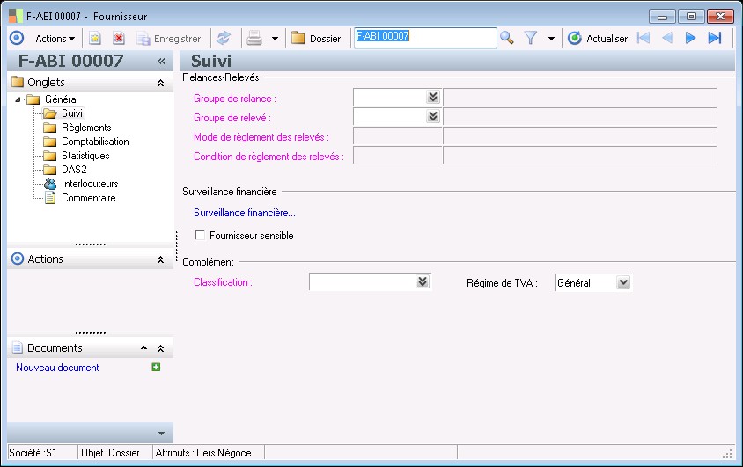This screenshot has width=743, height=467.
Task: Click the window title bar app icon
Action: point(16,16)
